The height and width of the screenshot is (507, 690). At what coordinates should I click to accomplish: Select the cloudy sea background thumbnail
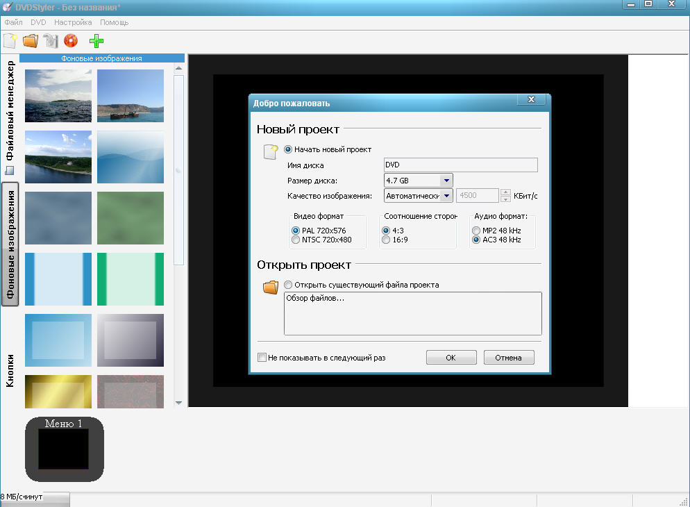tap(58, 96)
